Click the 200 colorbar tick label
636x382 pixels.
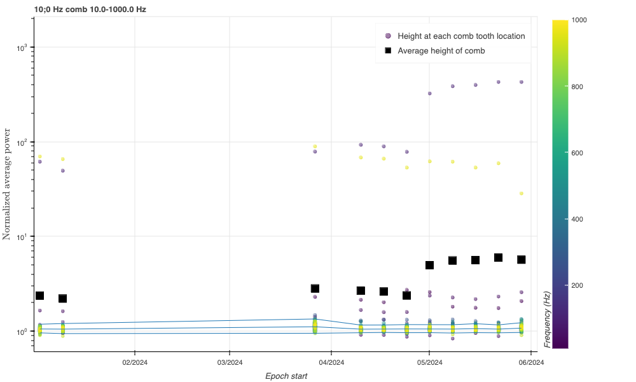[577, 285]
